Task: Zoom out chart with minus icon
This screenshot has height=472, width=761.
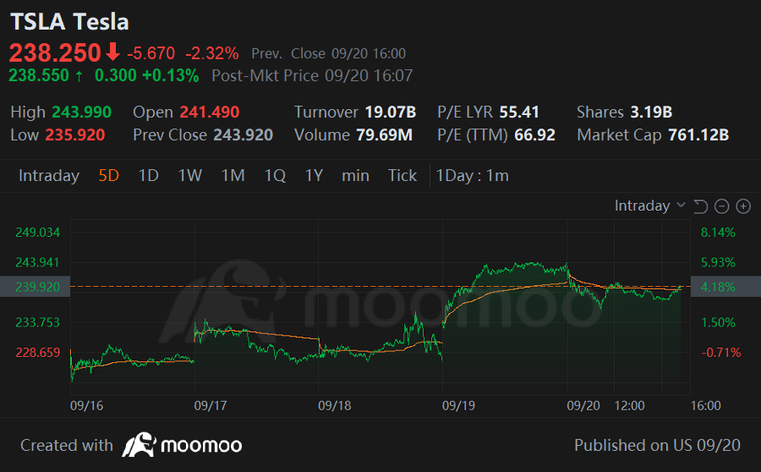Action: [x=722, y=206]
